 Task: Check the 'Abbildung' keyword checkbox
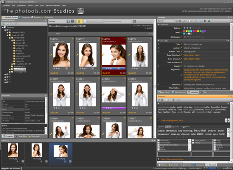[x=159, y=141]
